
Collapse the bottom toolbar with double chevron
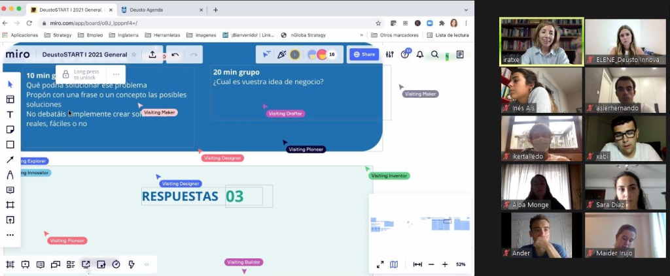(x=147, y=264)
